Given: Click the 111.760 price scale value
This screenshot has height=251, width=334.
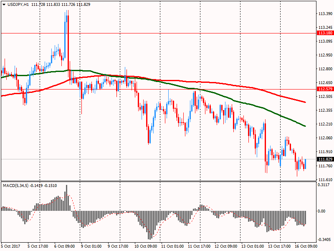Looking at the screenshot, I should 325,166.
